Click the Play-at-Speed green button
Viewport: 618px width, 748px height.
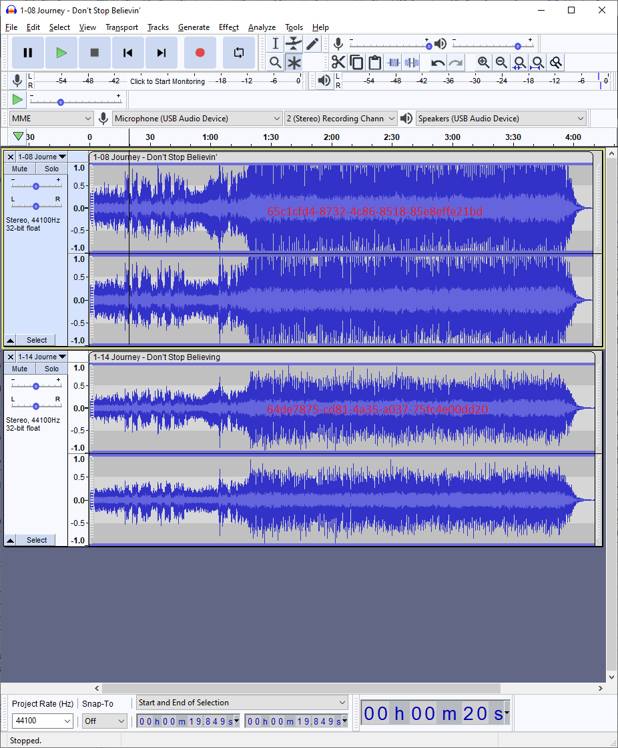coord(17,100)
